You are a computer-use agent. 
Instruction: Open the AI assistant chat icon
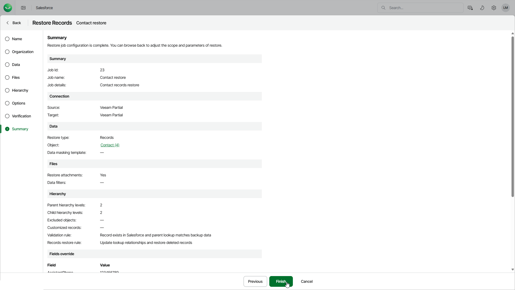(470, 8)
